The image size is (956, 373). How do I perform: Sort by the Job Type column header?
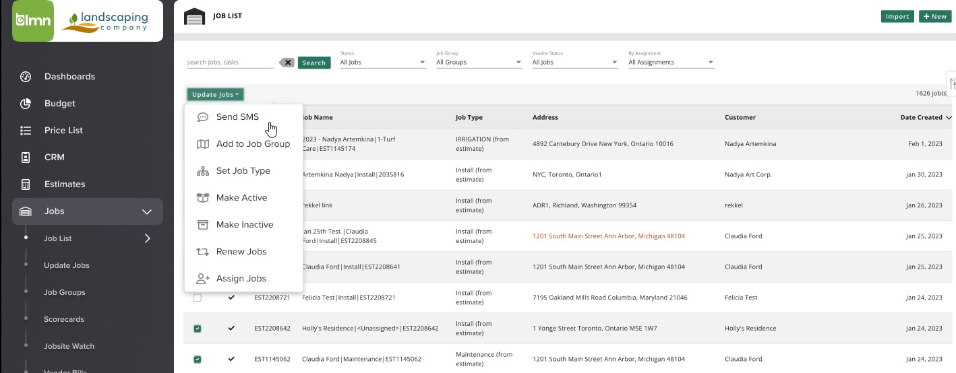coord(469,118)
